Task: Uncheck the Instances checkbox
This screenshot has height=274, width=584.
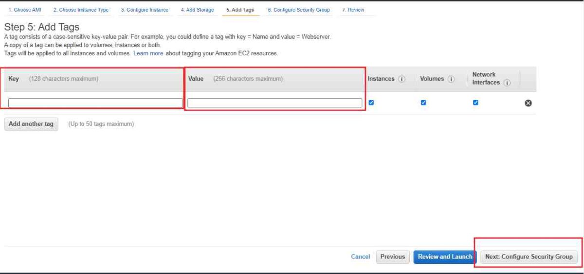Action: [x=371, y=103]
